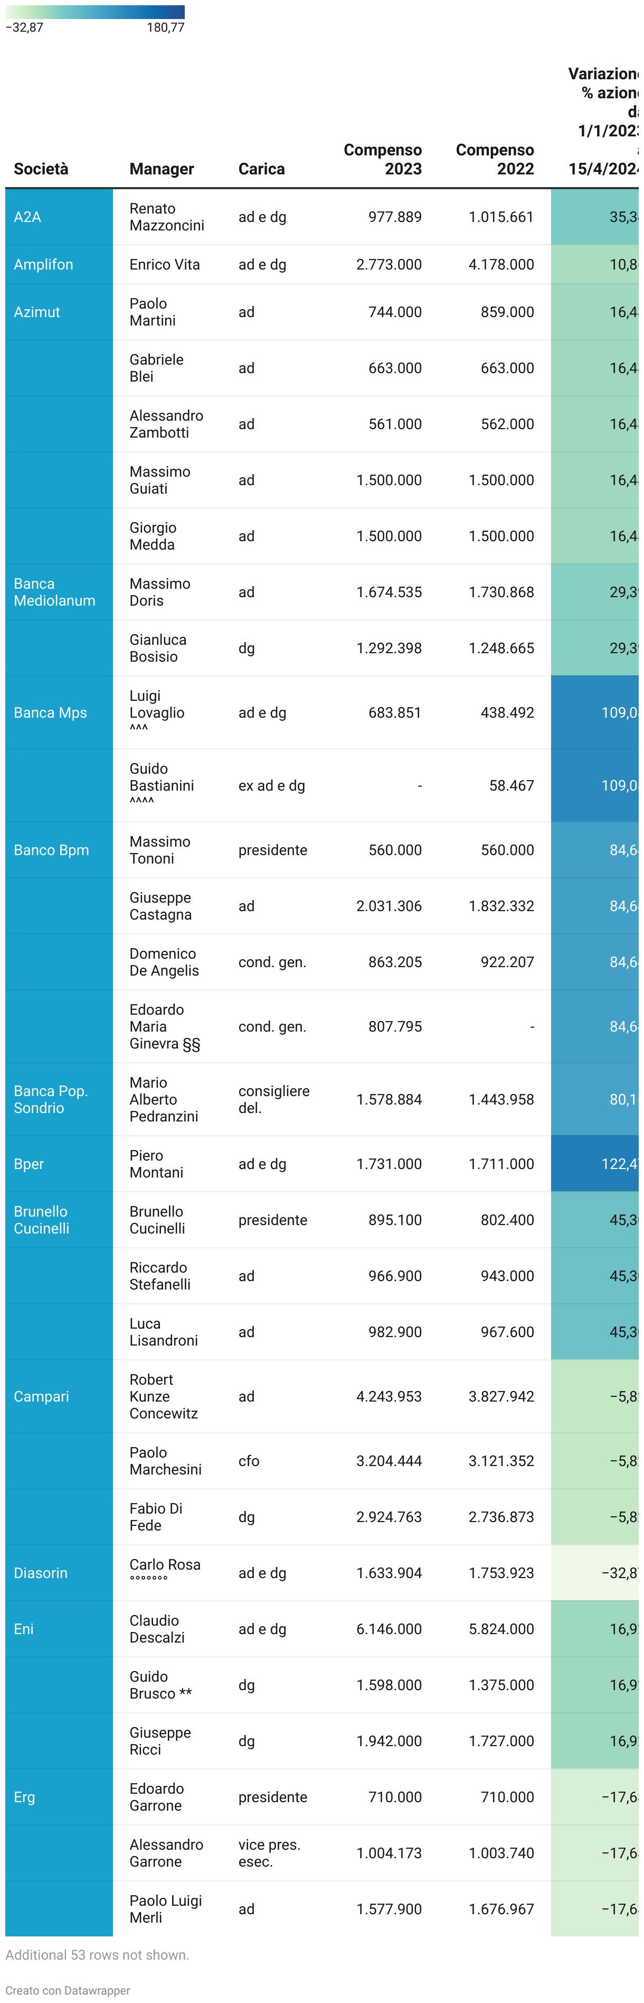The image size is (644, 2003).
Task: Select the 'vice pres. esec.' role cell
Action: 269,1852
